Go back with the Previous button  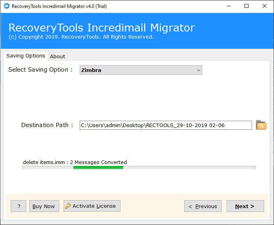tap(203, 206)
